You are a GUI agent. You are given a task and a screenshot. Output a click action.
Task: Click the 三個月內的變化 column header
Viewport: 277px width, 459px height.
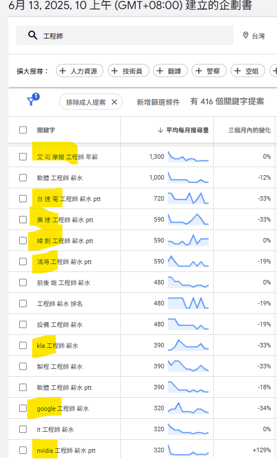(249, 130)
